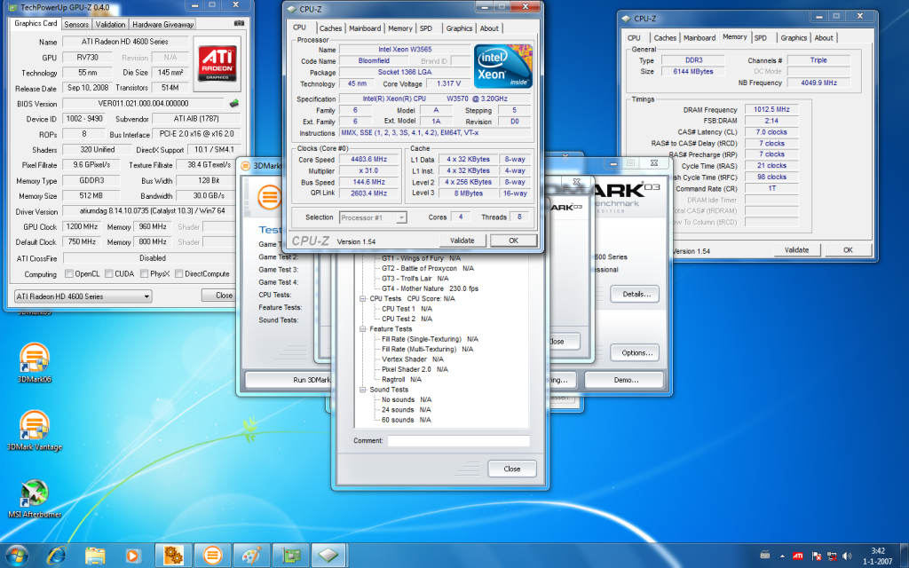The image size is (909, 568).
Task: Click the Comment input field
Action: point(459,441)
